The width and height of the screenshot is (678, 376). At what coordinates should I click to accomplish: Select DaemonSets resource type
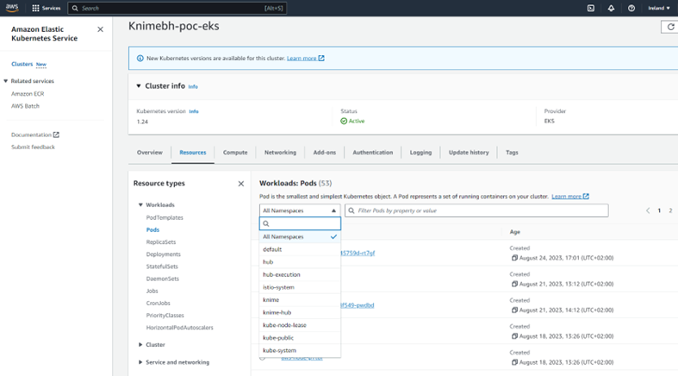click(x=163, y=279)
